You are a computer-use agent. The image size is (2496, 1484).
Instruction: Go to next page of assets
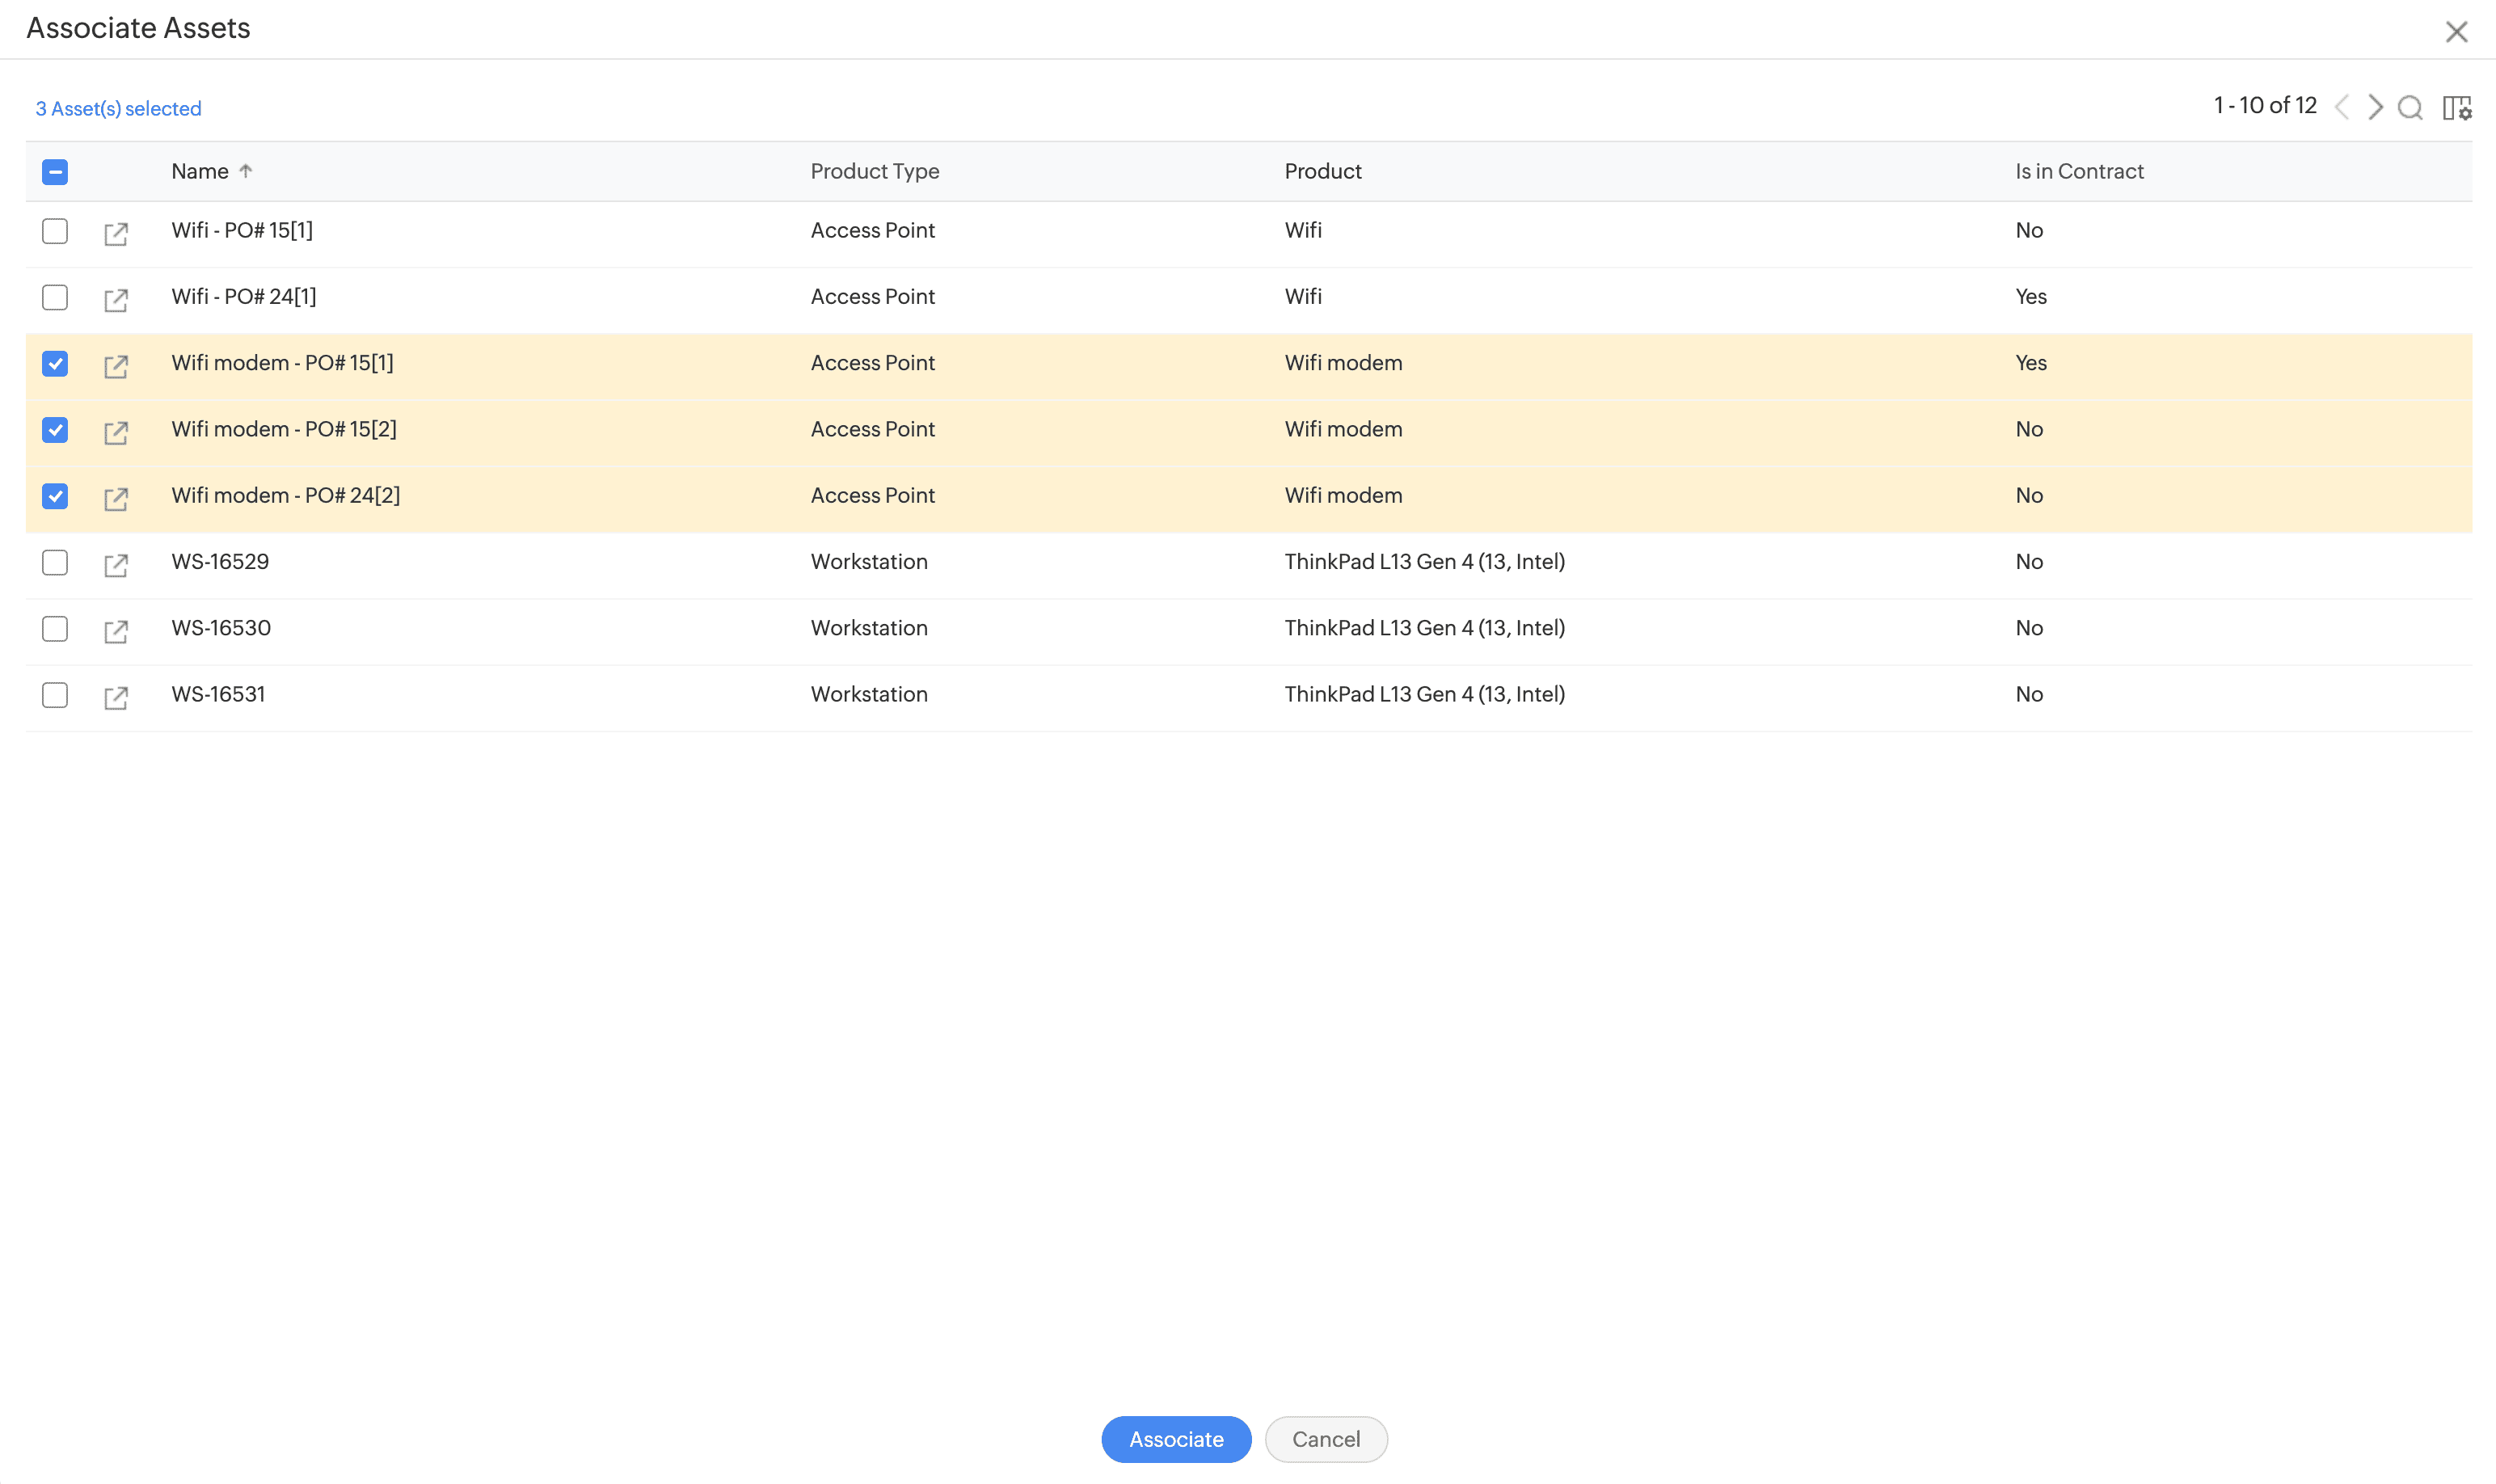[x=2375, y=107]
